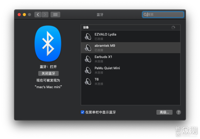
Task: Go forward with the right chevron button
Action: pos(45,15)
